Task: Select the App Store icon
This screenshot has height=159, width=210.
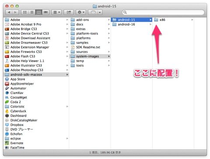Action: pos(7,79)
